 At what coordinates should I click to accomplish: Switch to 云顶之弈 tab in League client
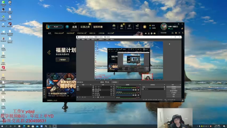[85, 27]
